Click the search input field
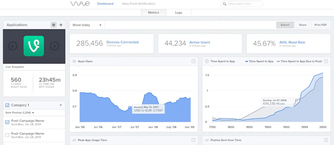 (x=243, y=4)
